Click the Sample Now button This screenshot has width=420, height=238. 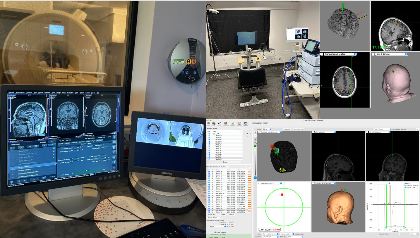(211, 215)
